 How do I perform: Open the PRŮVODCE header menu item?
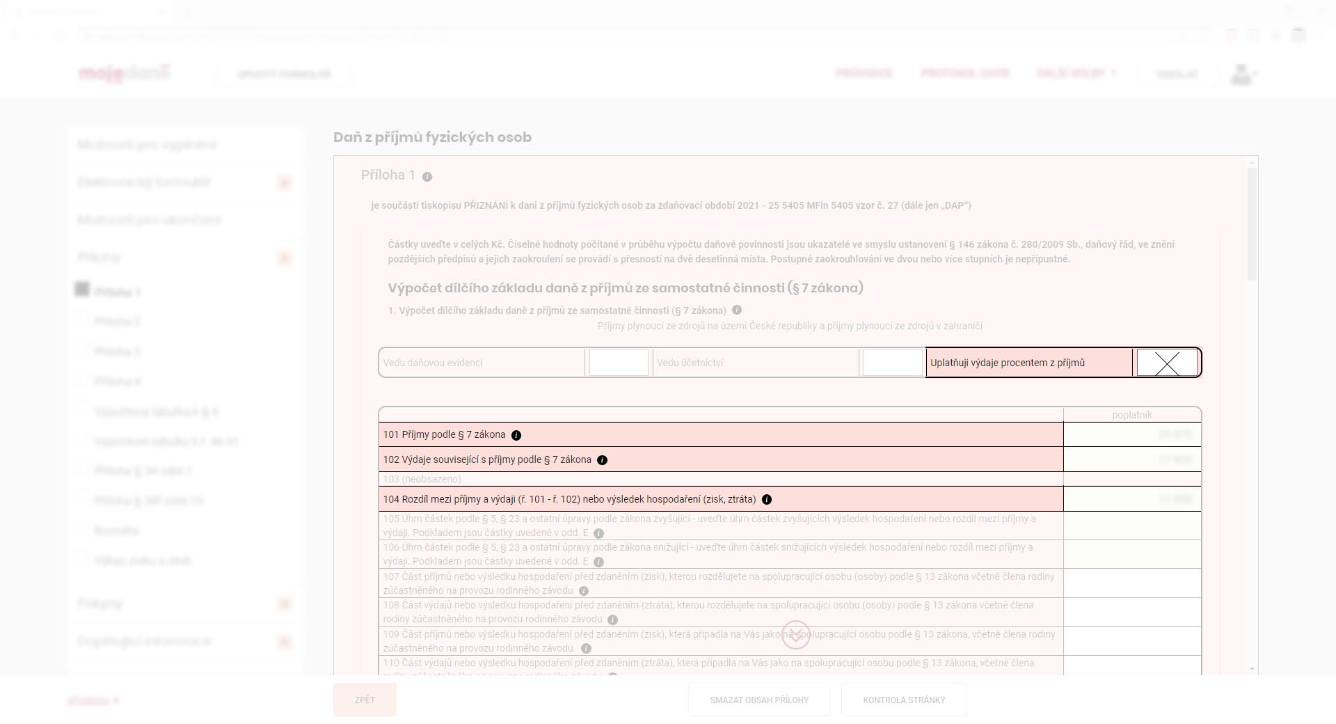click(x=864, y=73)
